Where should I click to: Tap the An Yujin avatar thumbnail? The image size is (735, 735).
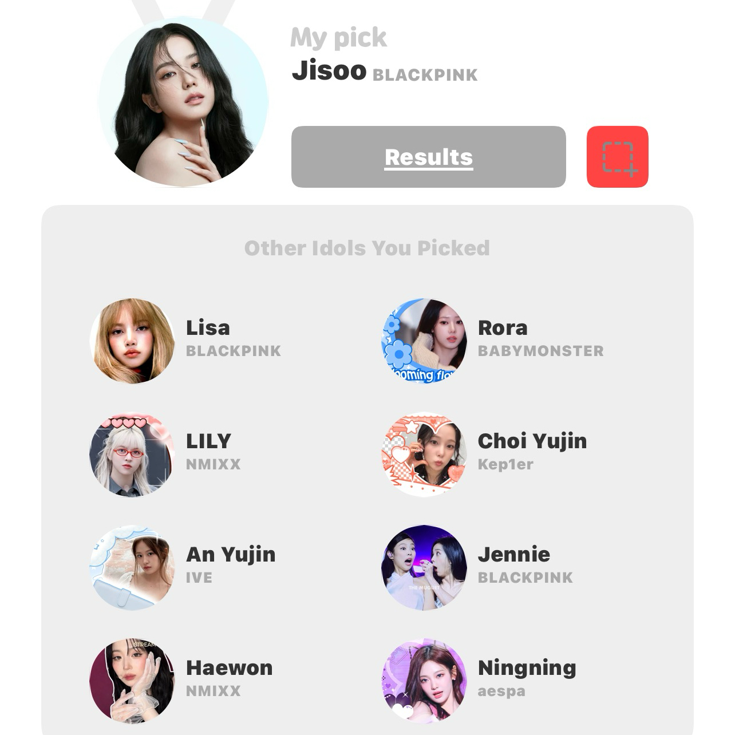(132, 567)
